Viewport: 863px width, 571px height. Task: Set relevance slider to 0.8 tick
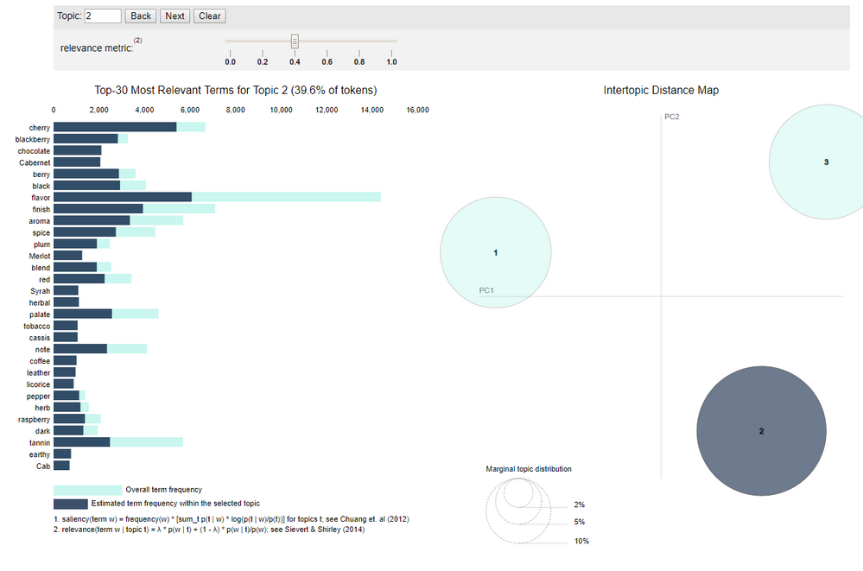359,54
